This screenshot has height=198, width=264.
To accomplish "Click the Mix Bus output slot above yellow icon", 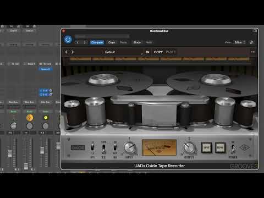I will [45, 102].
